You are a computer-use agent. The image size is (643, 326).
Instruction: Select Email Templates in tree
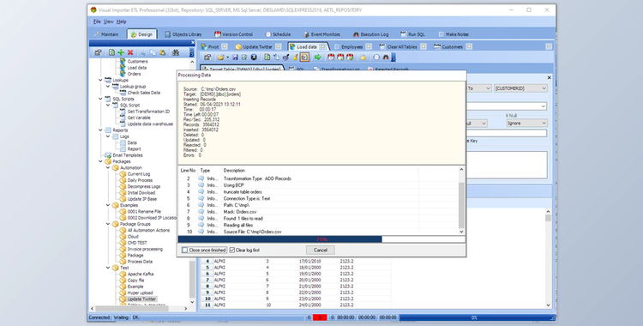(x=128, y=155)
